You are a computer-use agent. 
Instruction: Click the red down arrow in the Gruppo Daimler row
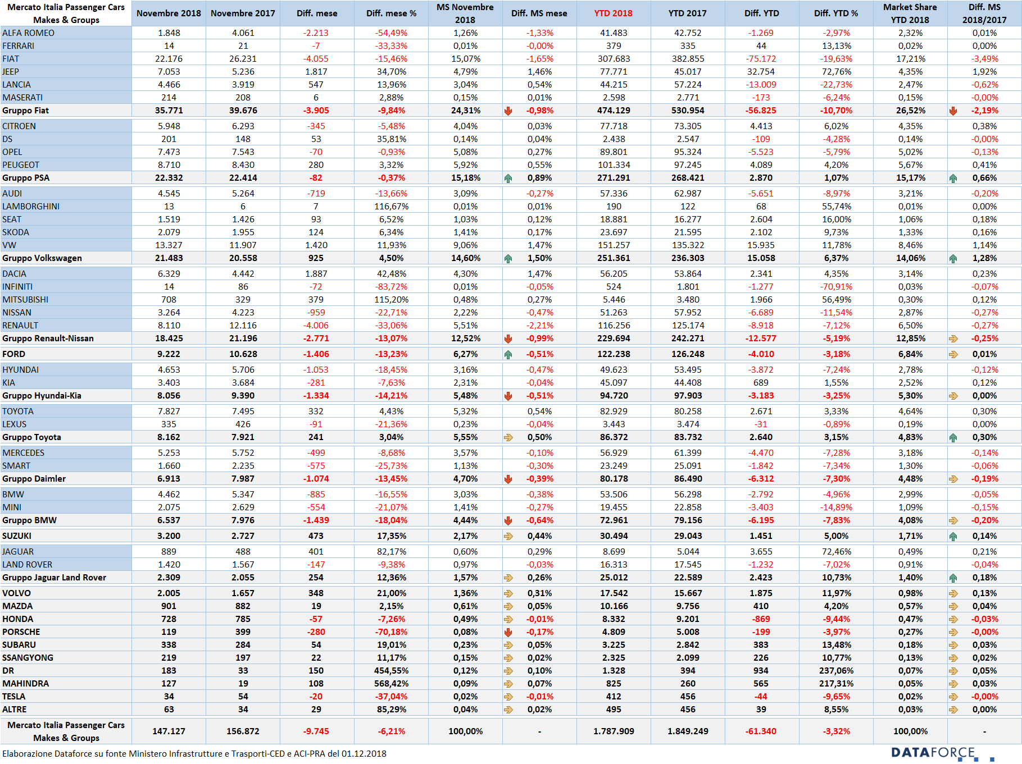[508, 479]
